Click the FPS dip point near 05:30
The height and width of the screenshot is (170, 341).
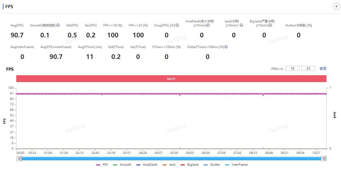180,95
